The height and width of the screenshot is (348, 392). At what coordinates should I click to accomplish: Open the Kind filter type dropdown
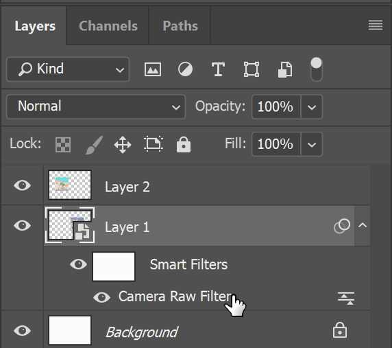click(68, 69)
